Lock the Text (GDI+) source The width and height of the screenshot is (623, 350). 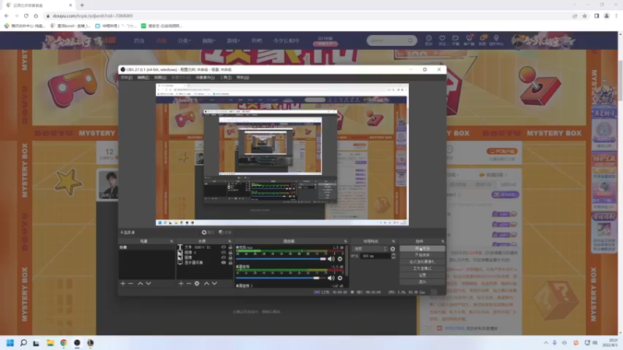[x=230, y=247]
